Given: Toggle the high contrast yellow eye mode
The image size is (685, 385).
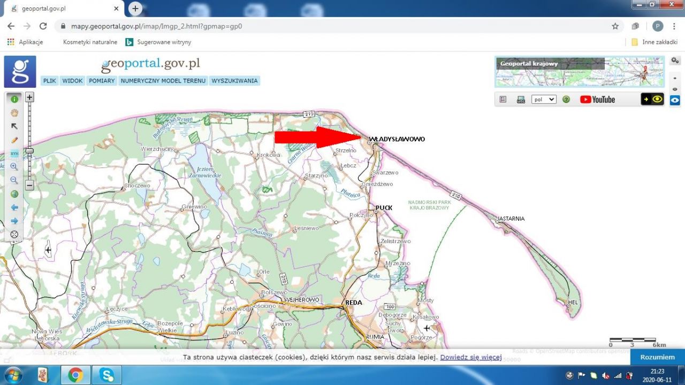Looking at the screenshot, I should pyautogui.click(x=652, y=99).
